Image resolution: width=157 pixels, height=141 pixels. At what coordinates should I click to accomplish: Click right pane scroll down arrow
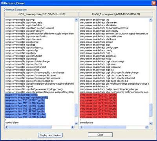coord(151,123)
